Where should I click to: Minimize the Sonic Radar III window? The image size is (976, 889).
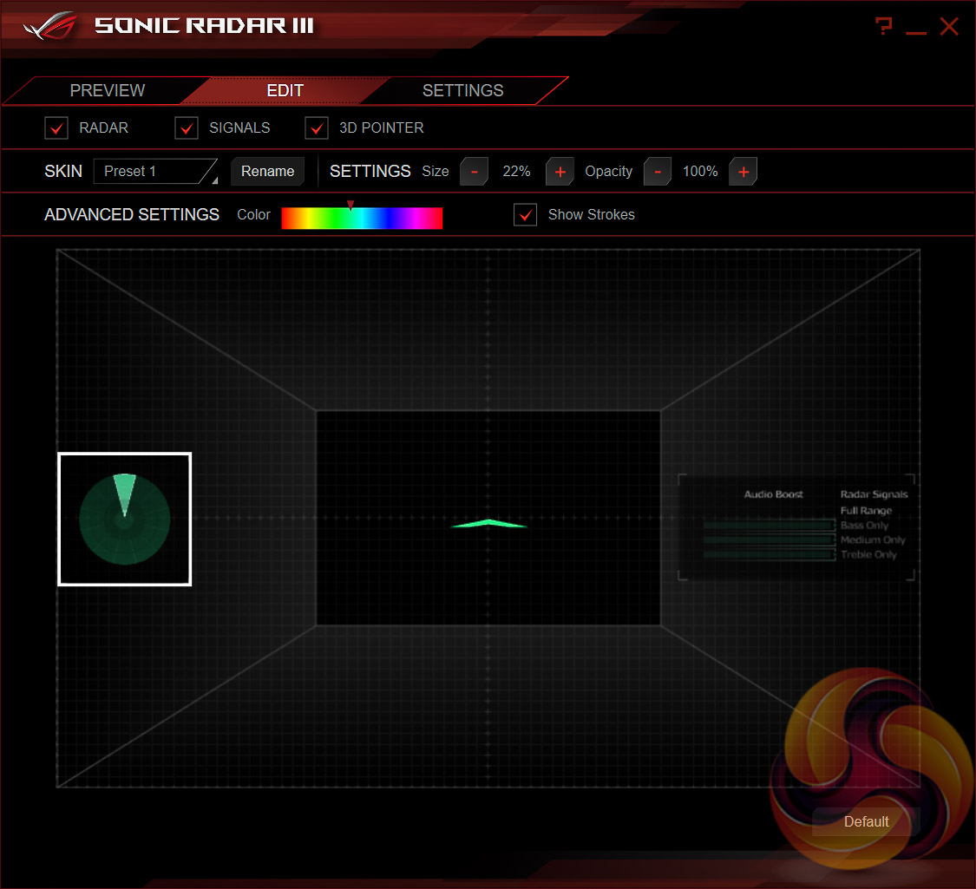tap(915, 32)
